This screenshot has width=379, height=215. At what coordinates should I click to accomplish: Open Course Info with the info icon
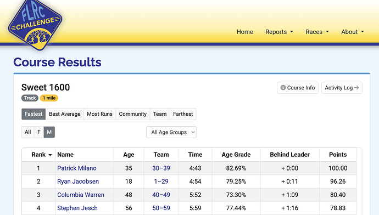298,88
